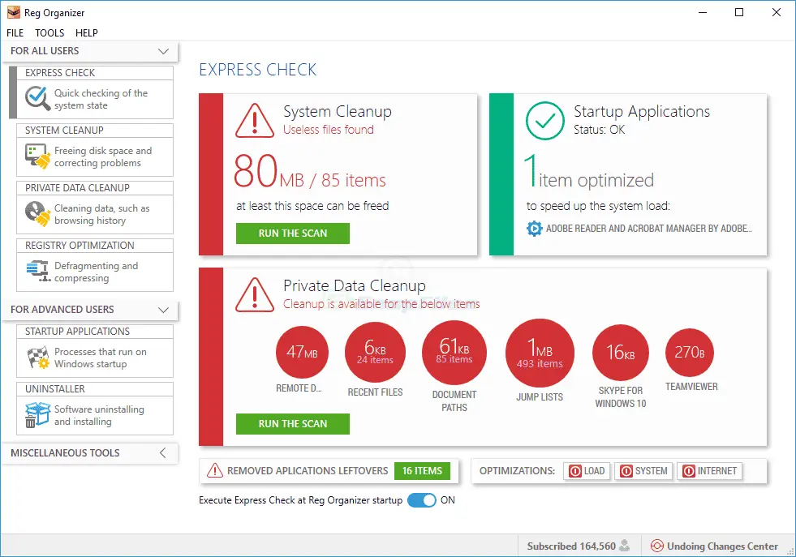Toggle the LOAD optimization power button
796x557 pixels.
pyautogui.click(x=587, y=471)
